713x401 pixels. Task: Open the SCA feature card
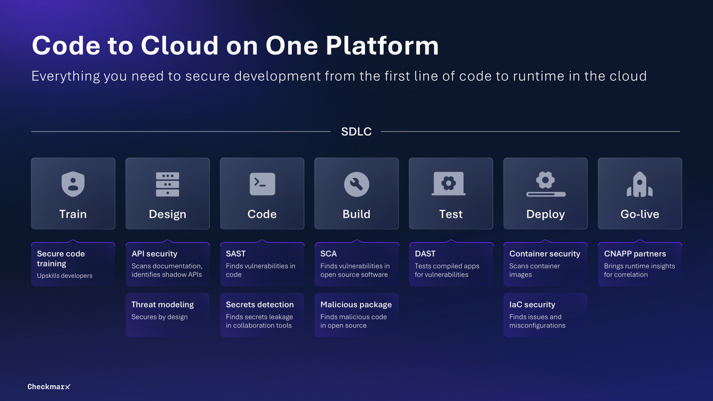pos(356,264)
